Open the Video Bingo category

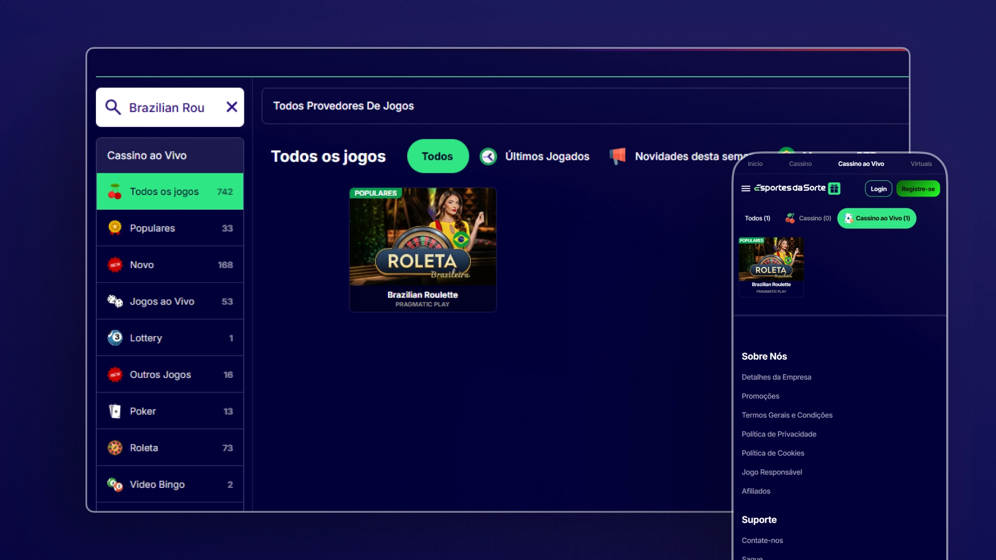click(170, 484)
